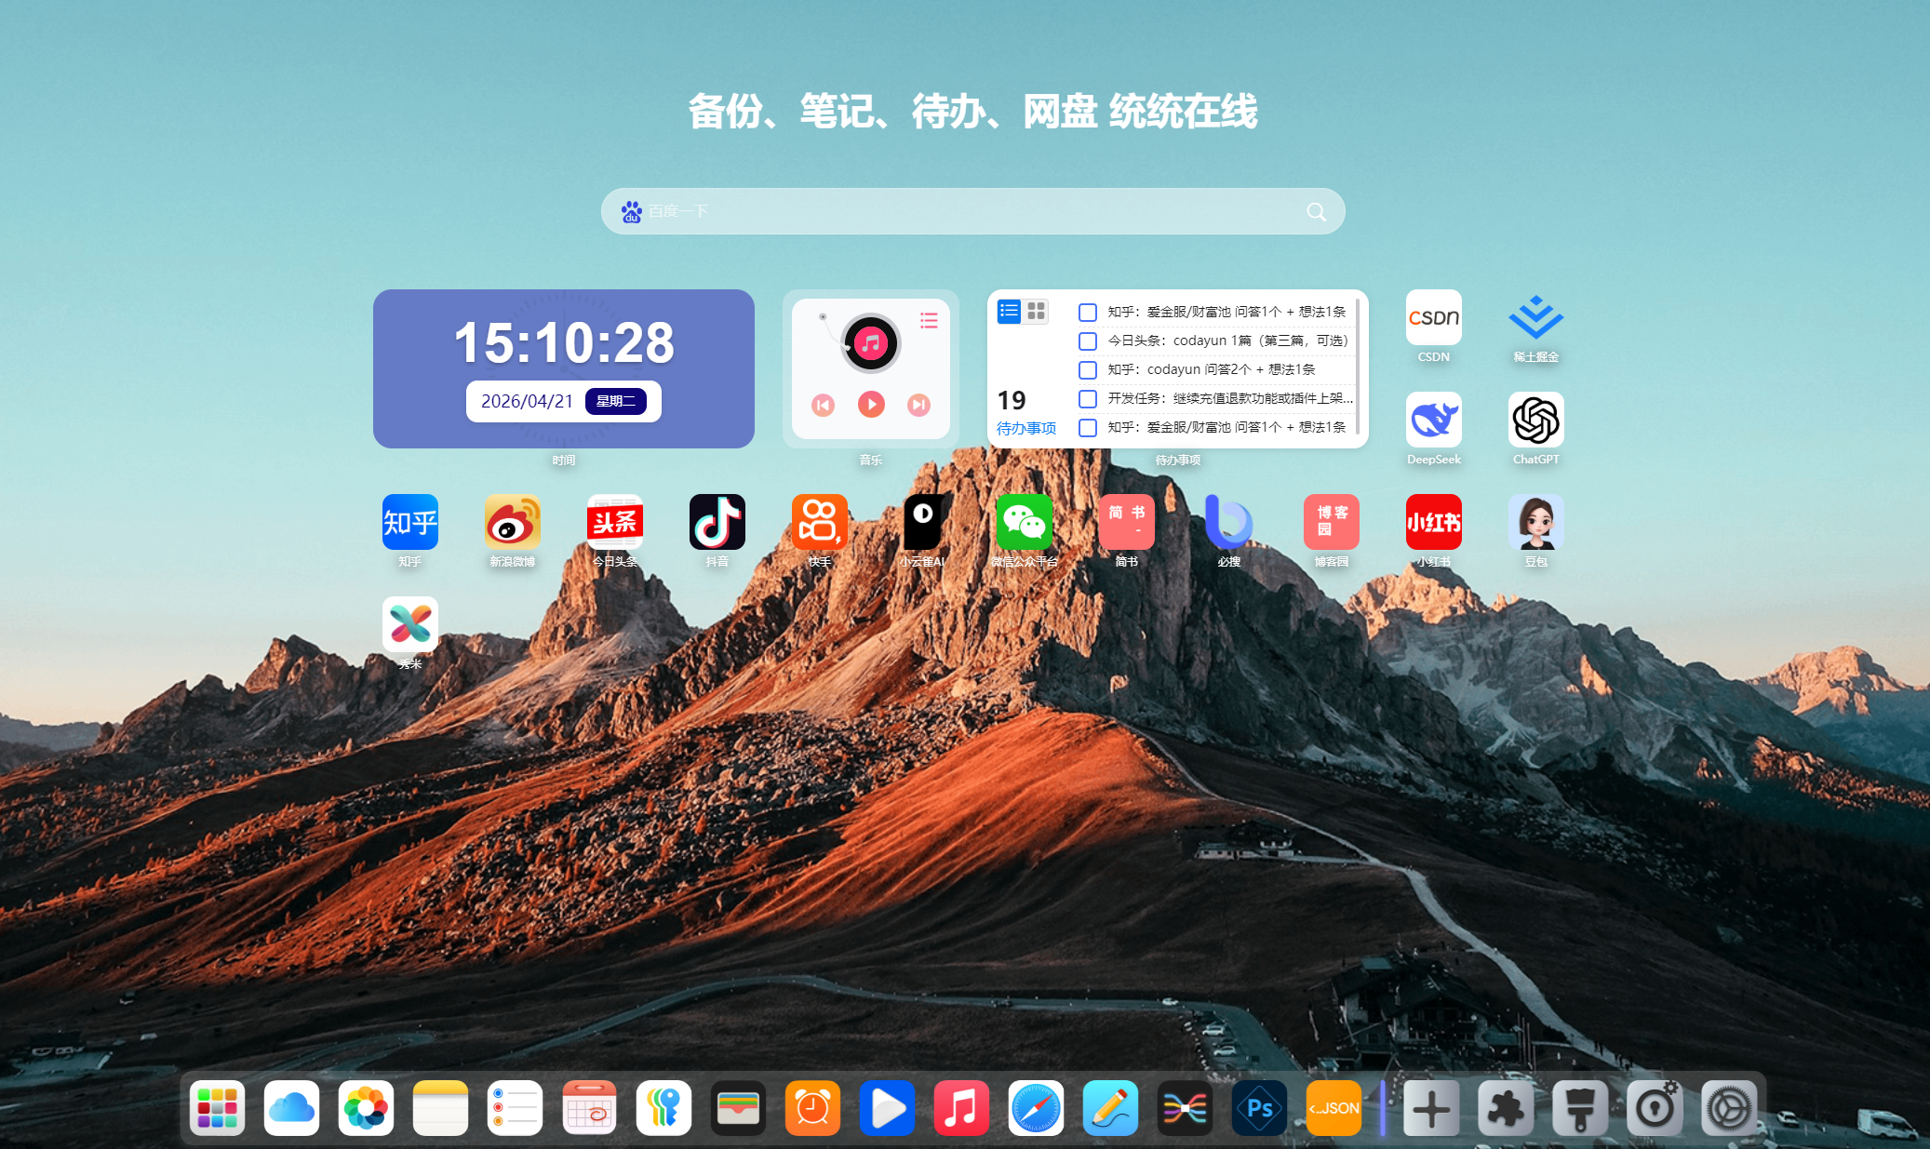Open the 微信公众平台 icon
The height and width of the screenshot is (1149, 1930).
coord(1024,523)
